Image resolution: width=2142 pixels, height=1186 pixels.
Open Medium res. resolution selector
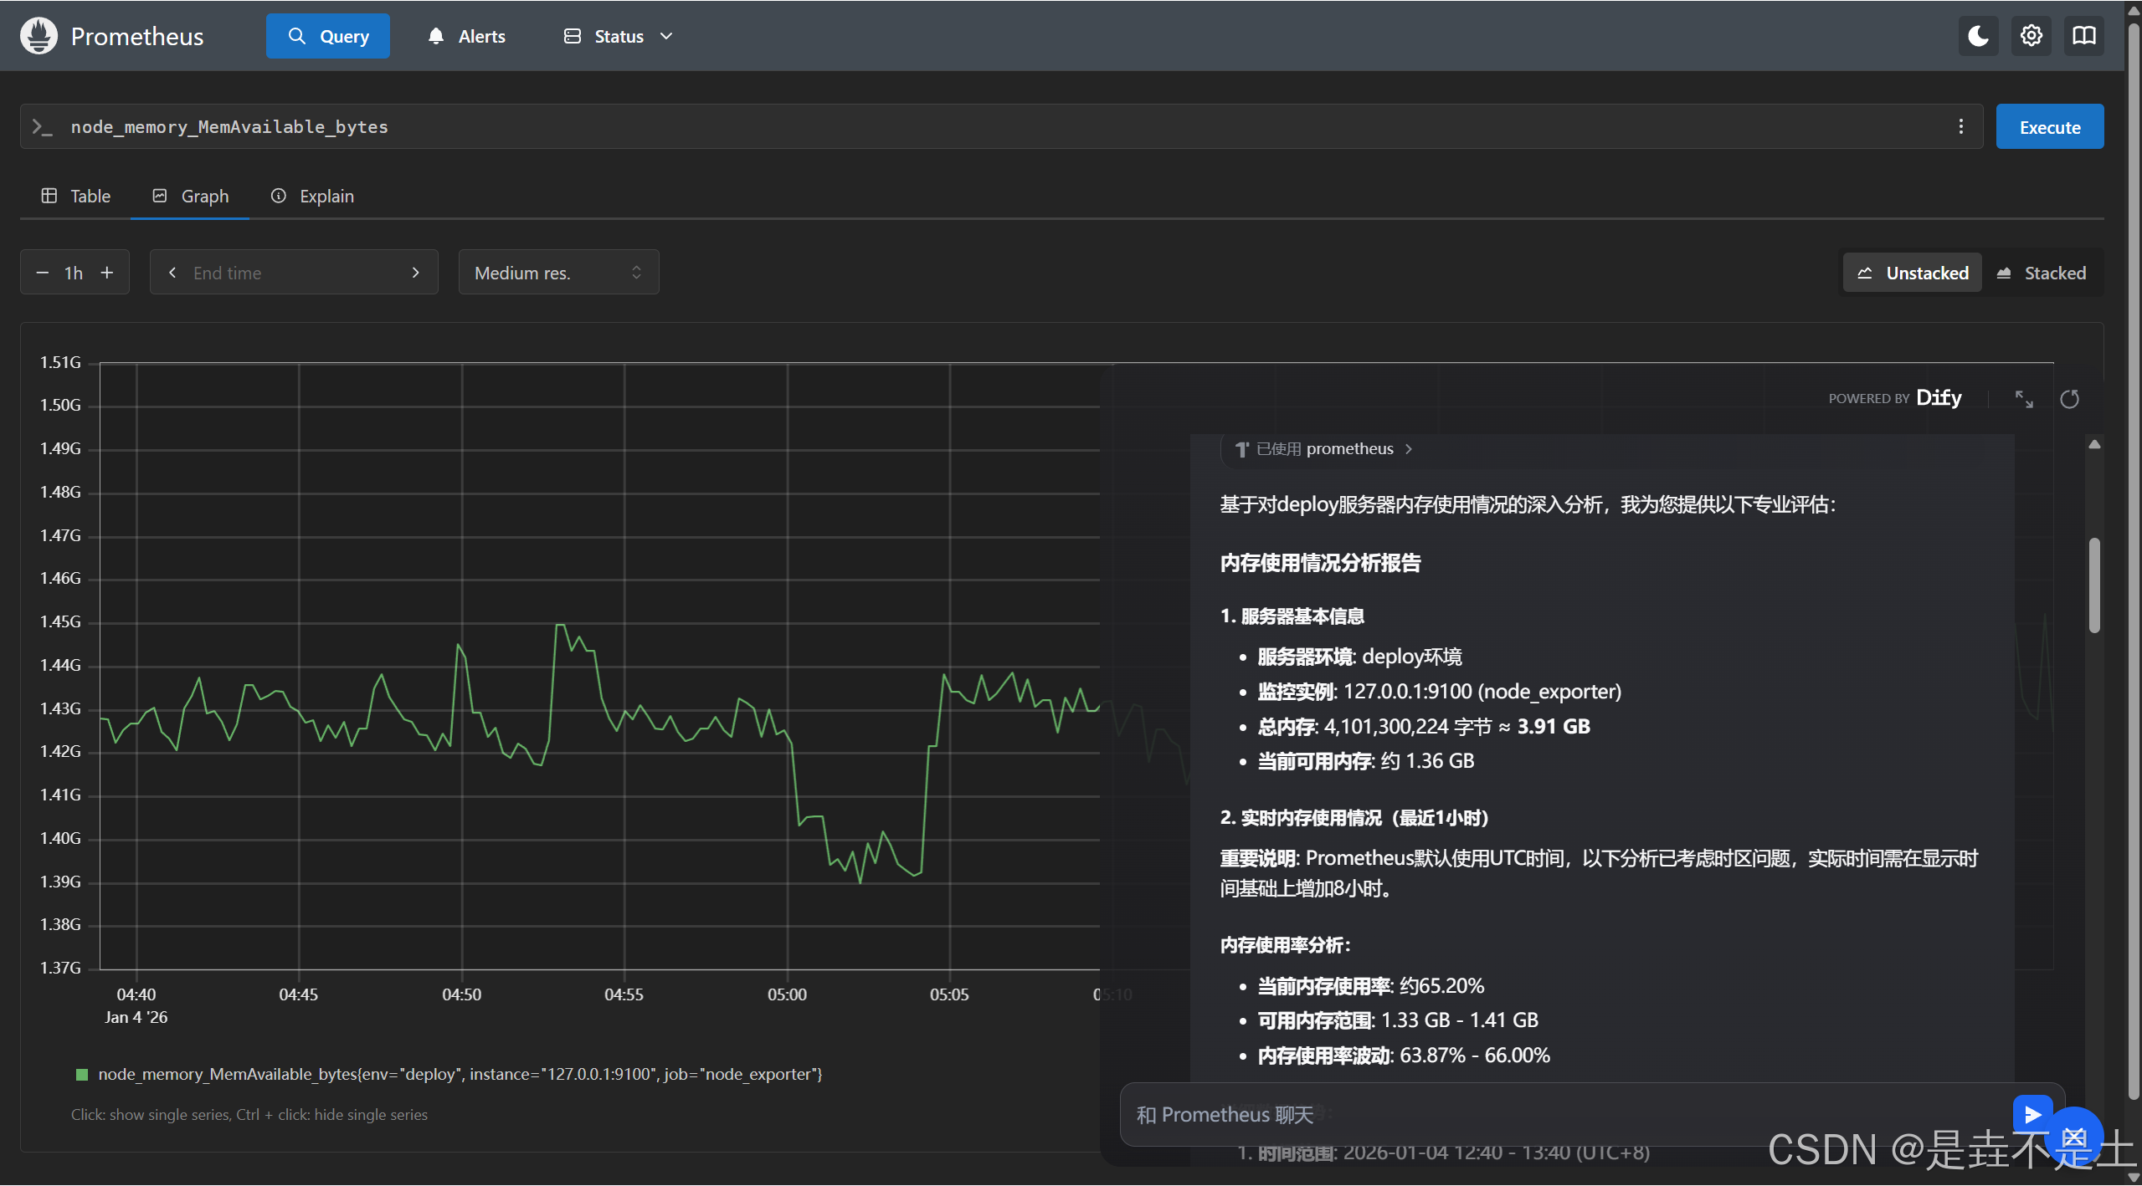557,273
